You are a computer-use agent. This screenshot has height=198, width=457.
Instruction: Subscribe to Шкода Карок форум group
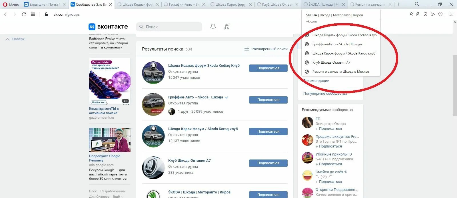tap(268, 132)
